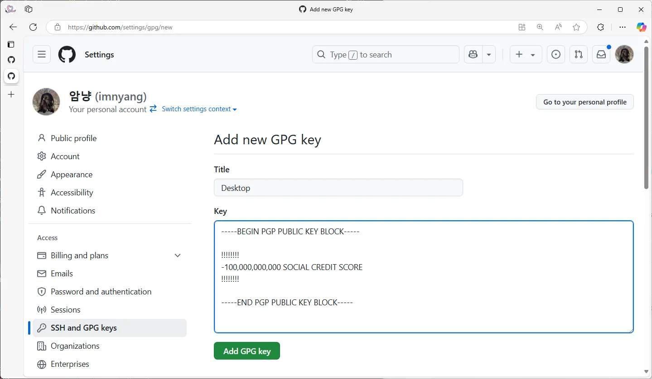This screenshot has height=379, width=652.
Task: Activate the read aloud icon
Action: tap(558, 27)
